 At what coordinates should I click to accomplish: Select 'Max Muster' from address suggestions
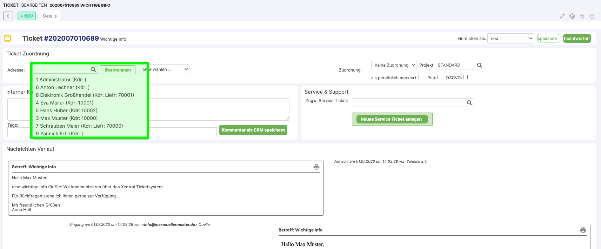tap(67, 118)
